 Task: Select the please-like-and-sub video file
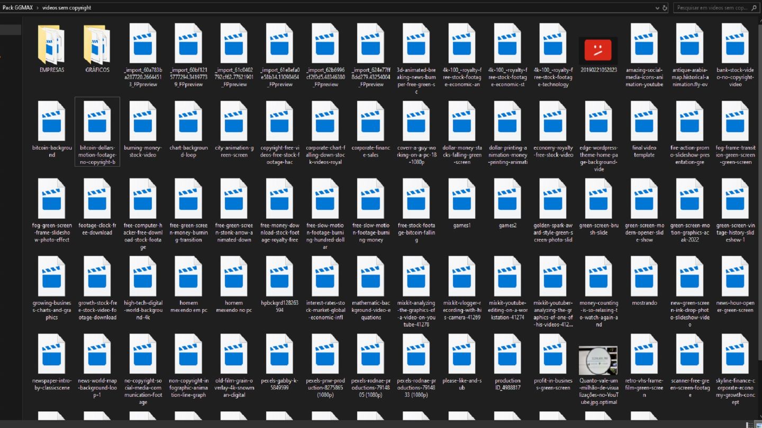462,362
